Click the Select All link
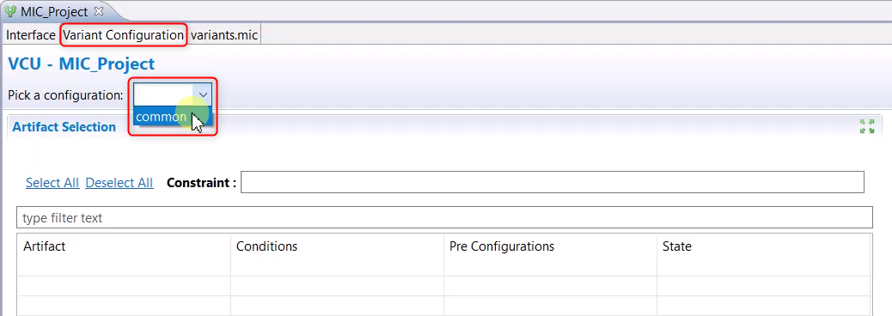Viewport: 892px width, 316px height. click(x=52, y=182)
